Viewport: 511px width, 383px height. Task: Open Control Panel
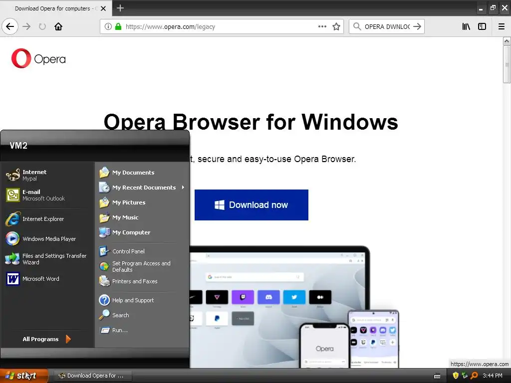pyautogui.click(x=142, y=251)
